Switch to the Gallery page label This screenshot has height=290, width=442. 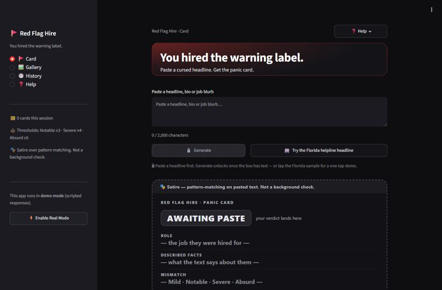tap(34, 67)
